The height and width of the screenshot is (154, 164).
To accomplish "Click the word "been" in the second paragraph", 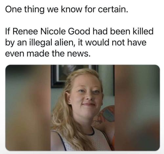I will point(120,31).
